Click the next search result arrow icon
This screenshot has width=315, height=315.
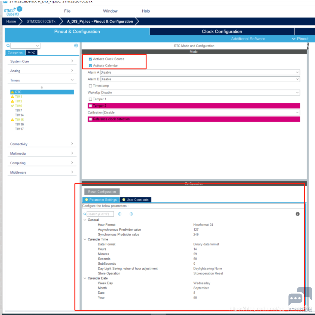[x=131, y=214]
